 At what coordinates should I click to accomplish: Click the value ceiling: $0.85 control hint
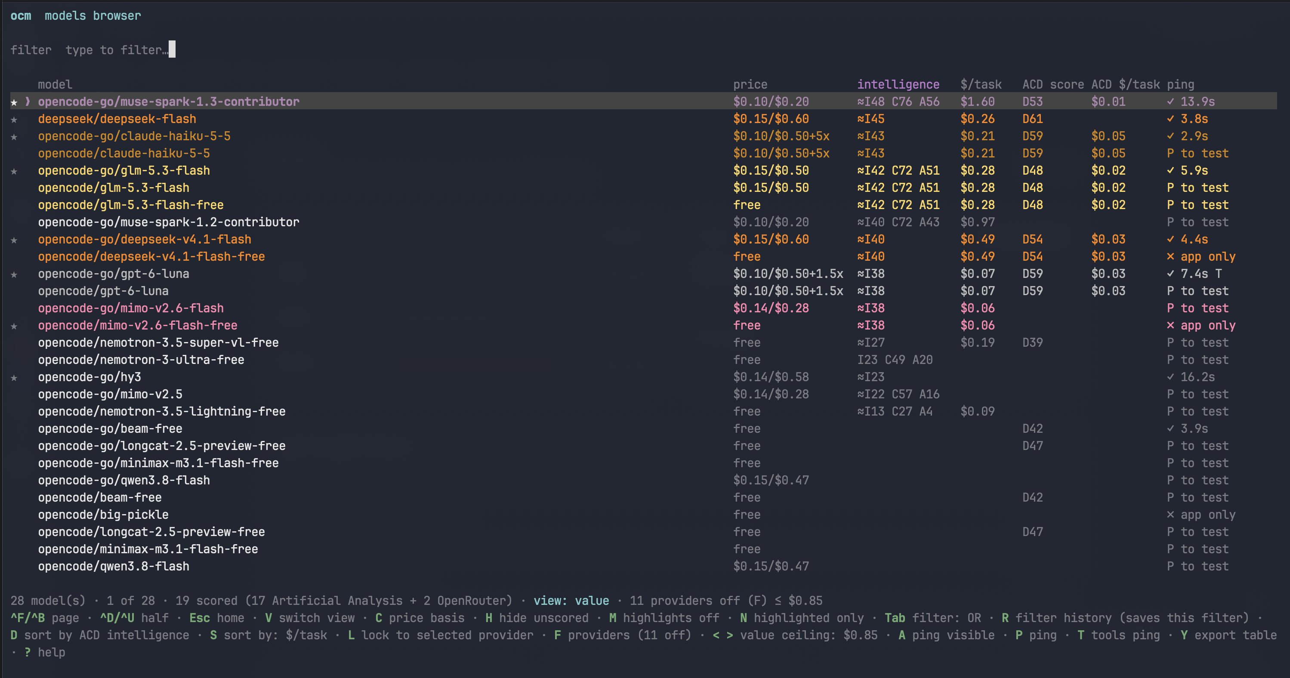[795, 635]
